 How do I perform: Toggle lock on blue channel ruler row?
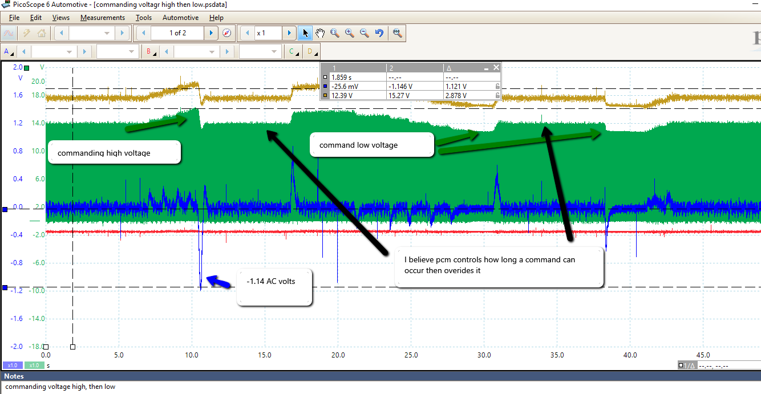click(497, 86)
